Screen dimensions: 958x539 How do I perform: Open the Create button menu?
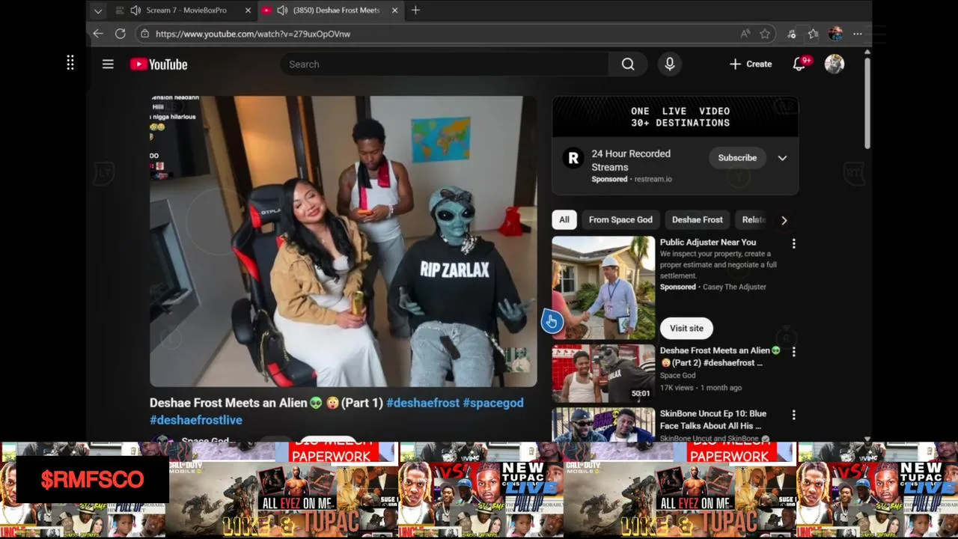coord(751,64)
